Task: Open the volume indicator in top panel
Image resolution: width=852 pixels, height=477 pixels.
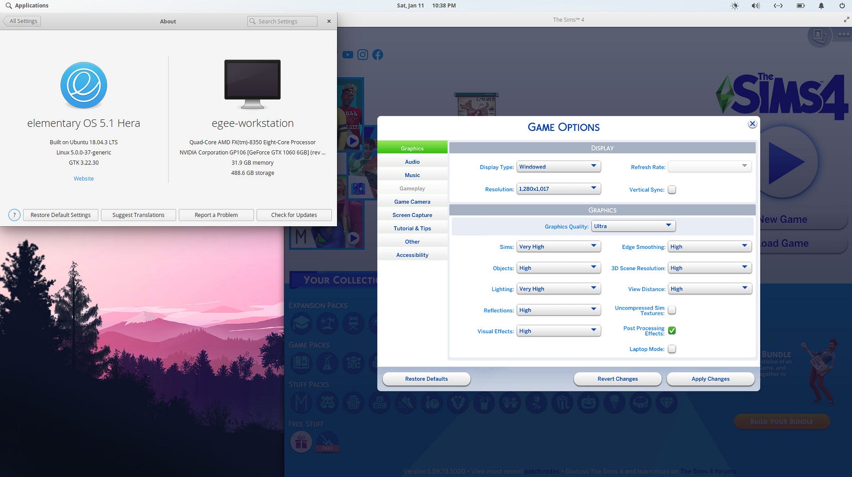Action: [x=756, y=6]
